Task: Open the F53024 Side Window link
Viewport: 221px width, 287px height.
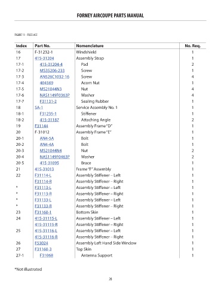Action: [x=41, y=243]
